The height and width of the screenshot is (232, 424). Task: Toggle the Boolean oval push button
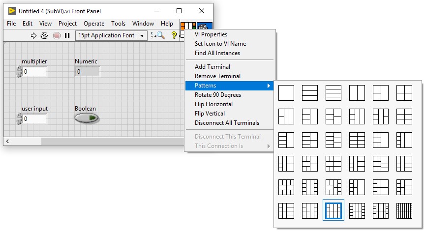pos(87,118)
